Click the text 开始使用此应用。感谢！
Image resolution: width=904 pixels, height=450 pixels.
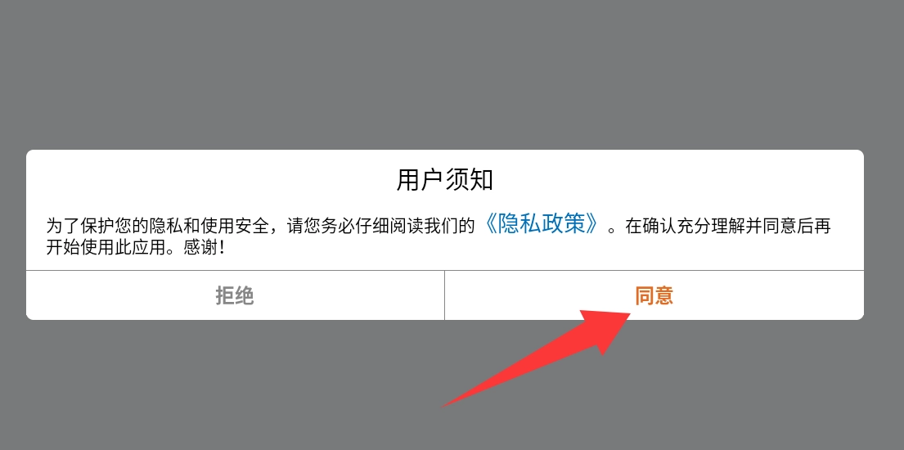142,247
